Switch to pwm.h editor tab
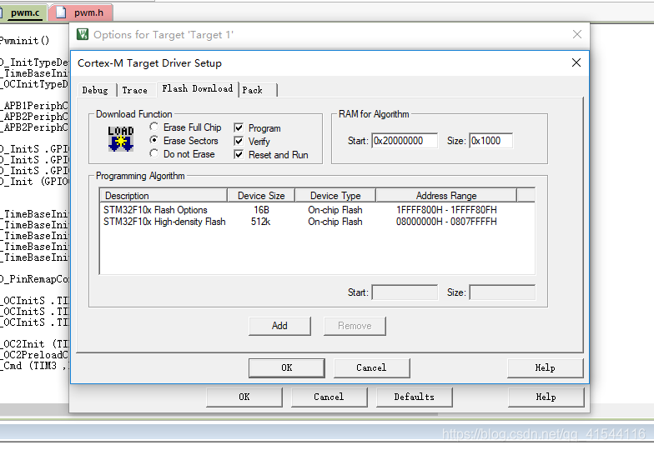The width and height of the screenshot is (654, 450). click(x=81, y=12)
